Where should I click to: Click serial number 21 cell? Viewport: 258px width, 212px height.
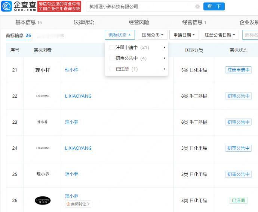(x=15, y=70)
